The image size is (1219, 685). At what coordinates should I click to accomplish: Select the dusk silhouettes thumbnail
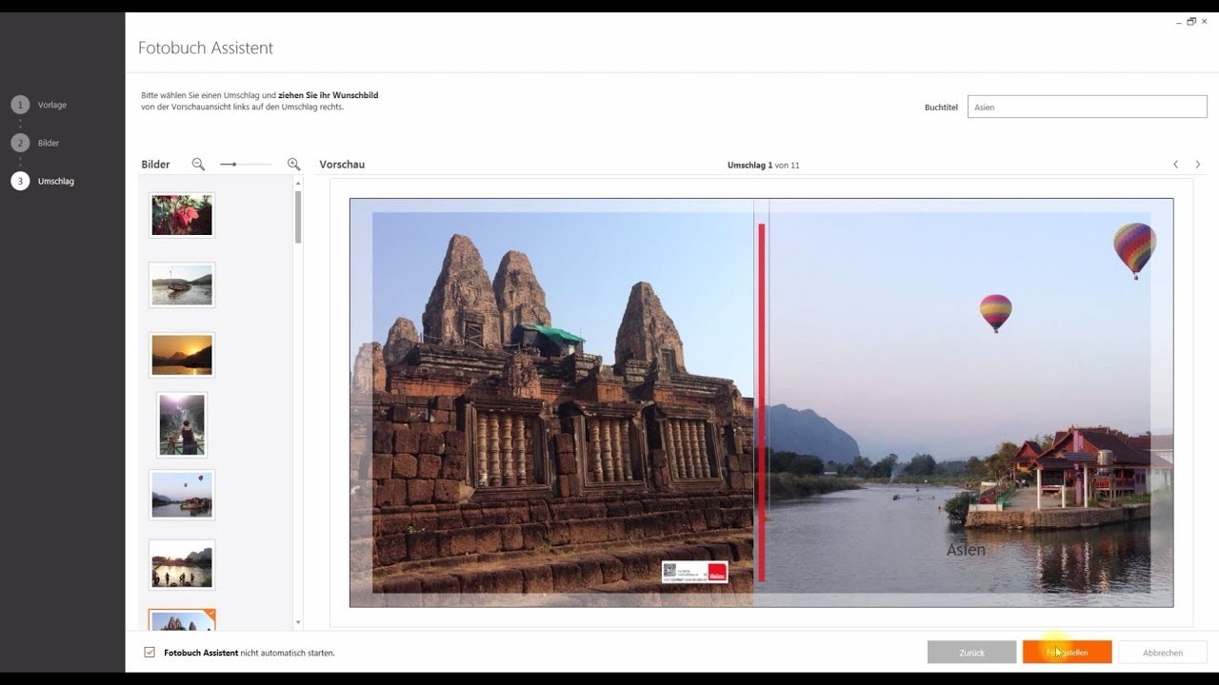pyautogui.click(x=182, y=564)
